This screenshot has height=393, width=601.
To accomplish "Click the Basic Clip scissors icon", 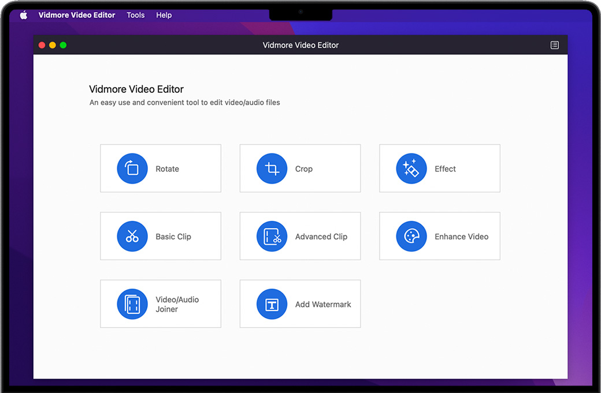I will pyautogui.click(x=132, y=237).
